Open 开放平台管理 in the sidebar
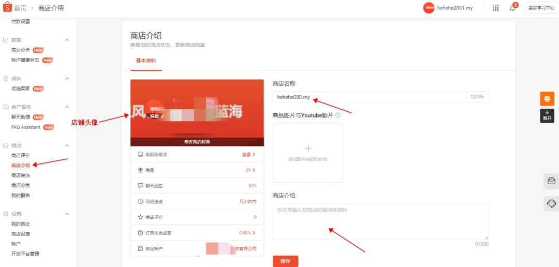Screen dimensions: 559x267 pos(25,254)
